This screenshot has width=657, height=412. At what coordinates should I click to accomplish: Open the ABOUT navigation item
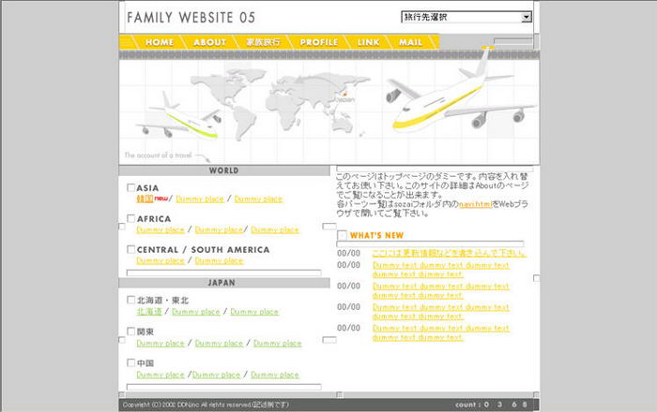[x=209, y=42]
